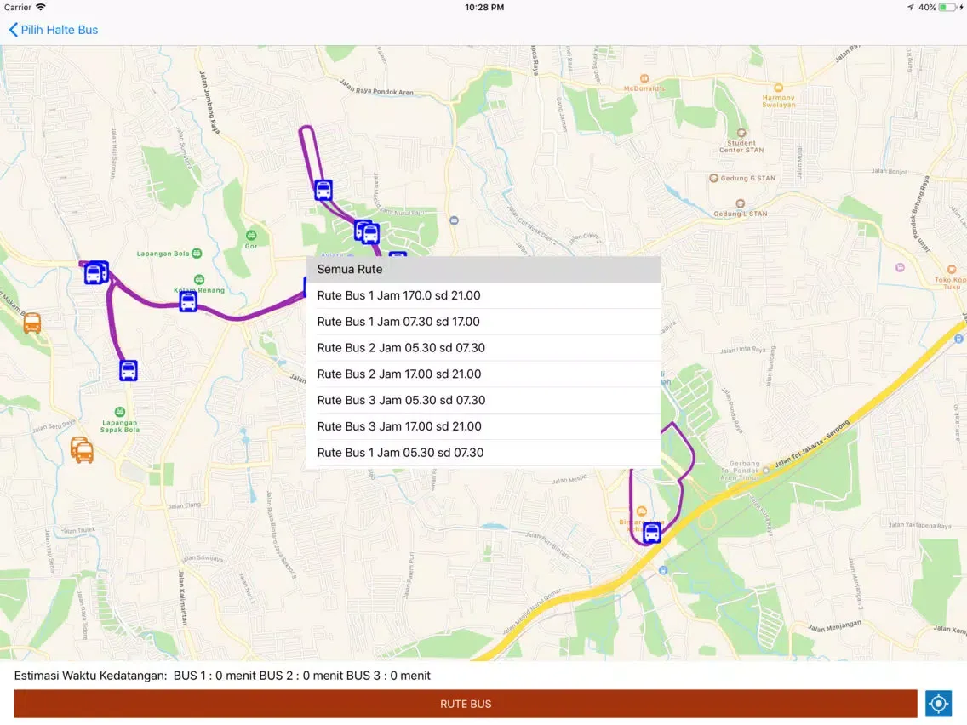The height and width of the screenshot is (725, 967).
Task: Choose Rute Bus 3 Jam 17.00 sd 21.00
Action: pyautogui.click(x=483, y=426)
